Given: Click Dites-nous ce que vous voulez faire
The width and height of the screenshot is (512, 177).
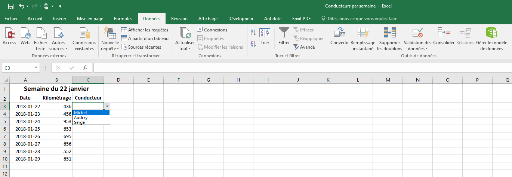Looking at the screenshot, I should (359, 19).
